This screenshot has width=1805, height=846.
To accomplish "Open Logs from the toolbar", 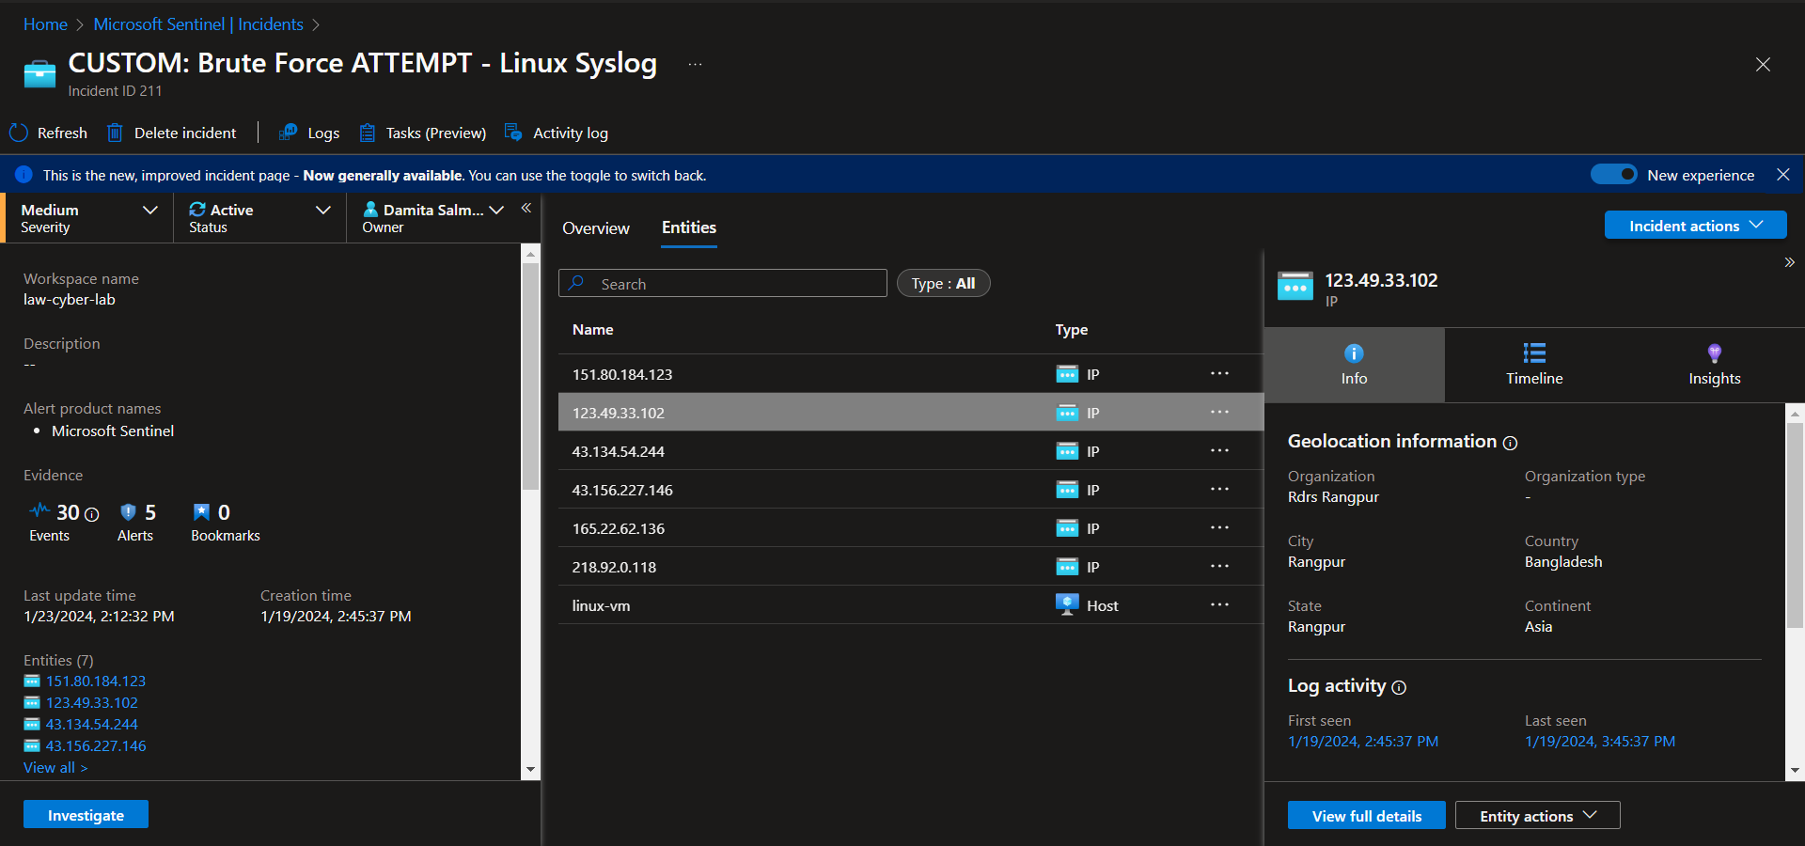I will 309,133.
